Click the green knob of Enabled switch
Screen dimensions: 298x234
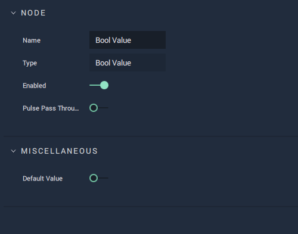point(104,85)
